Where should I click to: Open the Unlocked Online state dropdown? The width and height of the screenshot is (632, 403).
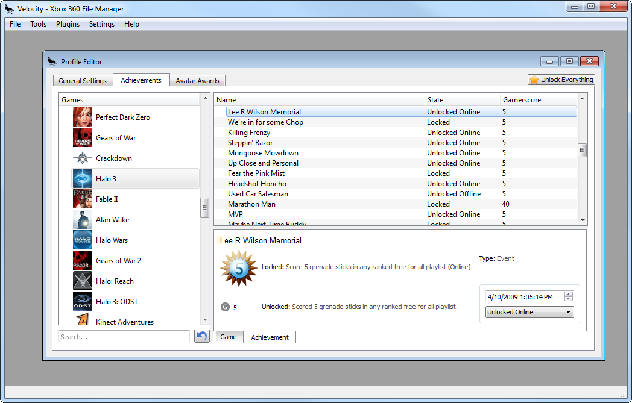[529, 312]
